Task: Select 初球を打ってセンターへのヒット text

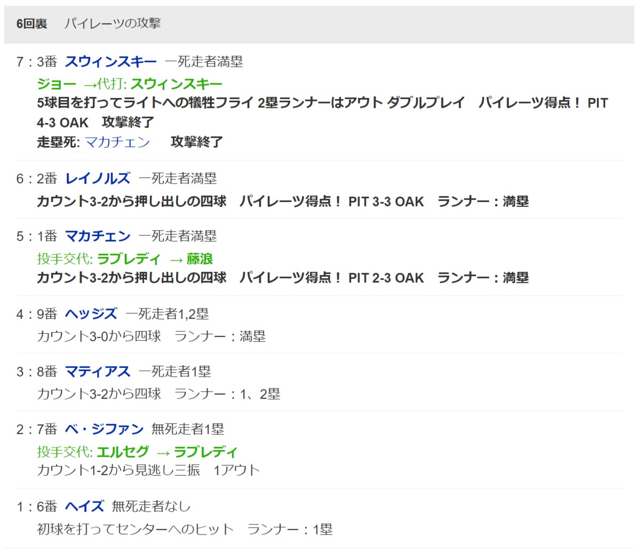Action: 136,530
